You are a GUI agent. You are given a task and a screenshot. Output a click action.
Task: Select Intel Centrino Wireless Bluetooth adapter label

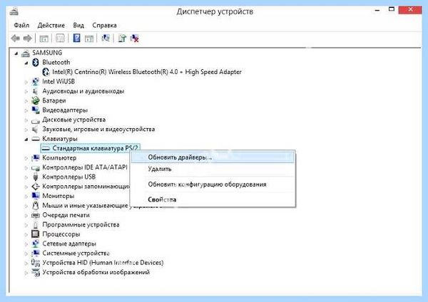coord(147,72)
